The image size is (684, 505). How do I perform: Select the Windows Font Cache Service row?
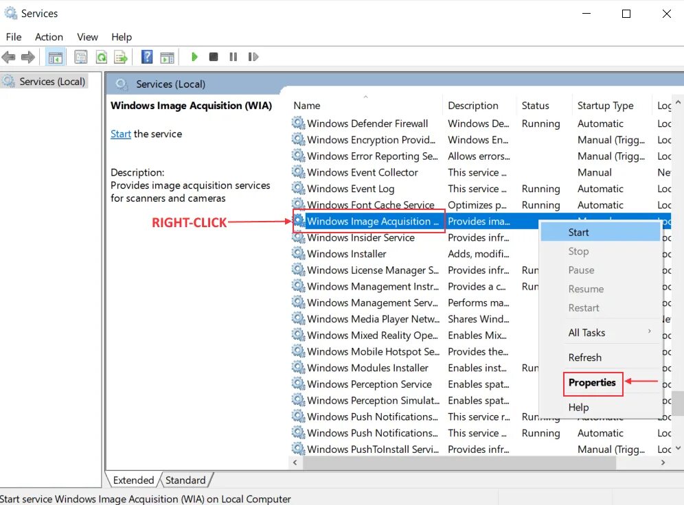click(x=481, y=204)
